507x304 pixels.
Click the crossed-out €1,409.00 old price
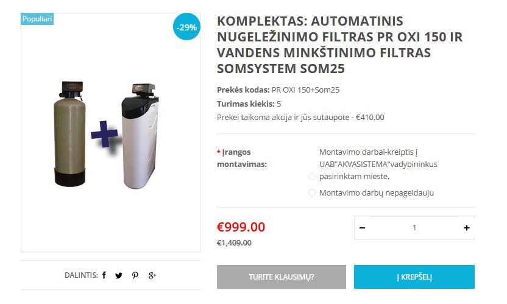234,243
